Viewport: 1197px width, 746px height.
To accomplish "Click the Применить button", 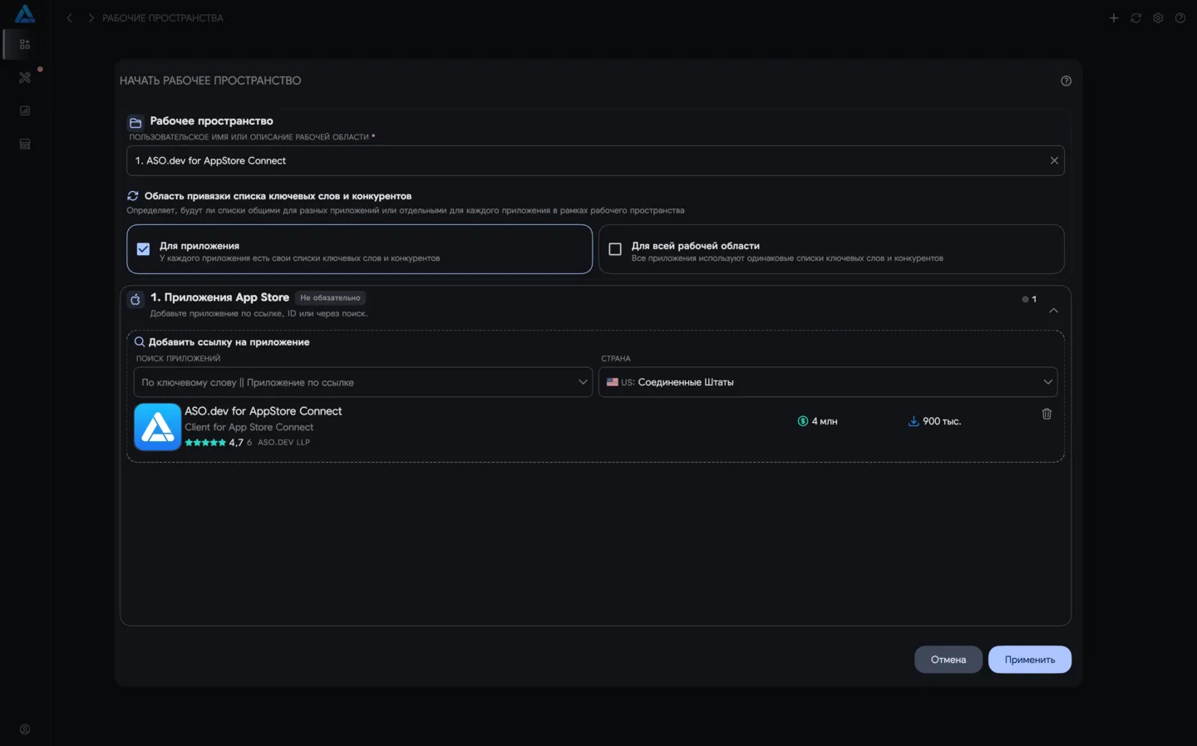I will point(1030,660).
